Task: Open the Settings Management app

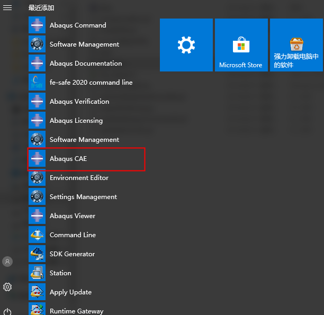Action: [x=83, y=197]
